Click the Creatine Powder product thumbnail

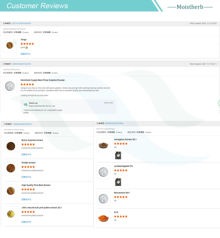(10, 86)
